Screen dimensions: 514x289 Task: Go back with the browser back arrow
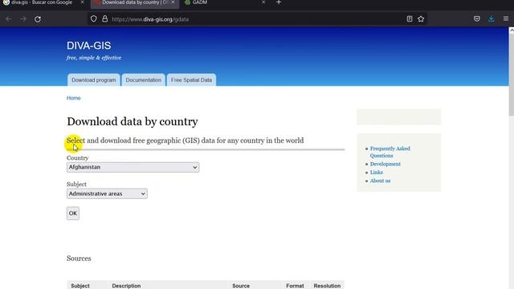(9, 19)
